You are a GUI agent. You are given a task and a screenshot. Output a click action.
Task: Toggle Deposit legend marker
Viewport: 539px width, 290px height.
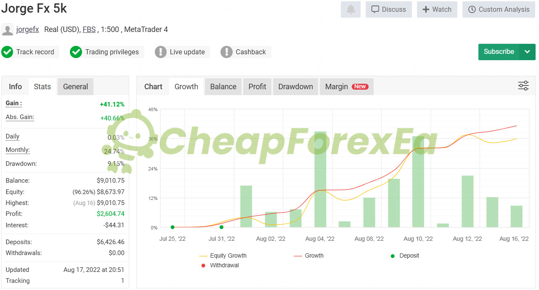(x=405, y=255)
